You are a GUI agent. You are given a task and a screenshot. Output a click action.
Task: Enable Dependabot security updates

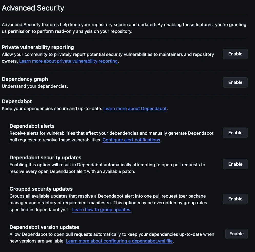[x=235, y=164]
